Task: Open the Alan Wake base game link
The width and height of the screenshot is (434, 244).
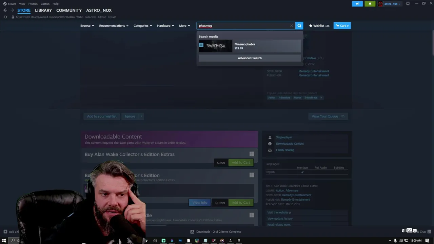Action: pos(142,143)
